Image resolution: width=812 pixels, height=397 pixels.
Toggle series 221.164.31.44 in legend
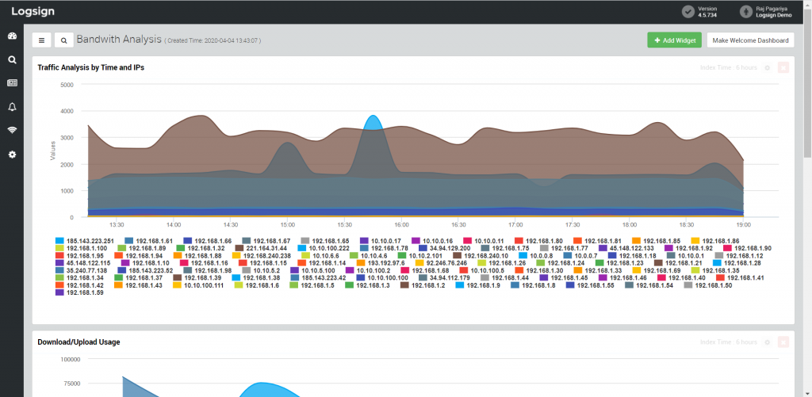260,248
